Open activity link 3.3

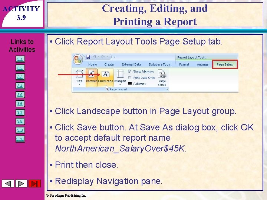20,77
